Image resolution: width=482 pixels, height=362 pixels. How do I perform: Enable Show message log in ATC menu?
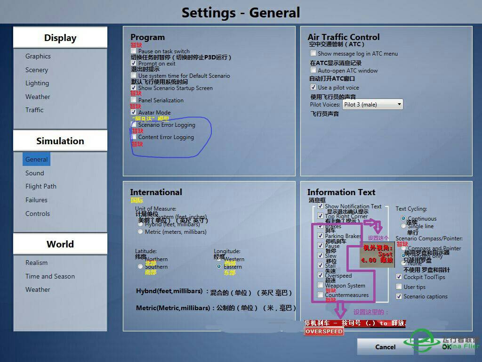[x=313, y=54]
